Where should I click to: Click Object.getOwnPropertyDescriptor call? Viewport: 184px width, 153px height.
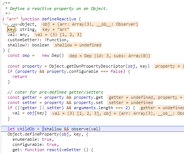pos(99,66)
